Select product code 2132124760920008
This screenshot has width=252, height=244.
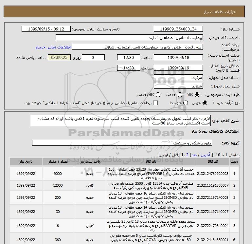tap(213, 174)
